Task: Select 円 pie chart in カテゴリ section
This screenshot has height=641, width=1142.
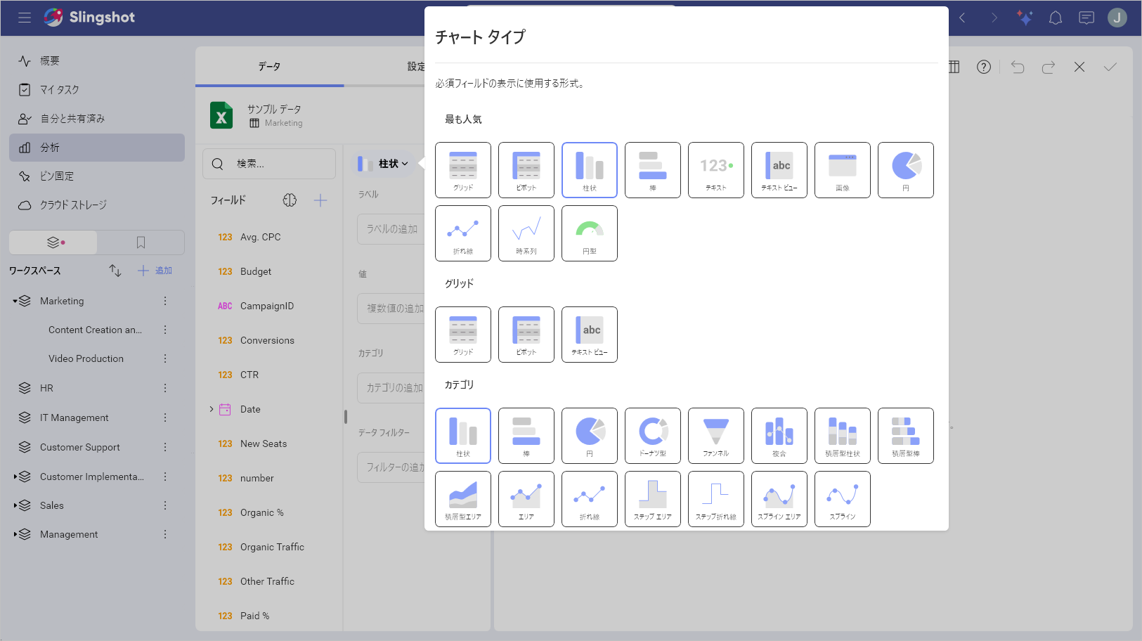Action: pyautogui.click(x=590, y=436)
